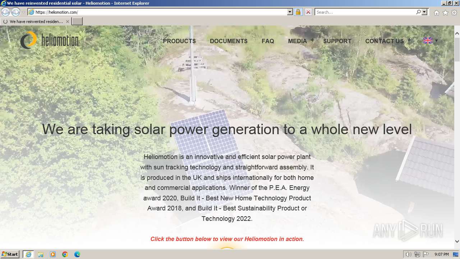This screenshot has width=460, height=259.
Task: Go forward with the browser Forward arrow
Action: tap(15, 12)
